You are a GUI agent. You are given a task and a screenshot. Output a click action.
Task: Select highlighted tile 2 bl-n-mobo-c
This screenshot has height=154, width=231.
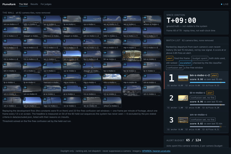(132, 56)
